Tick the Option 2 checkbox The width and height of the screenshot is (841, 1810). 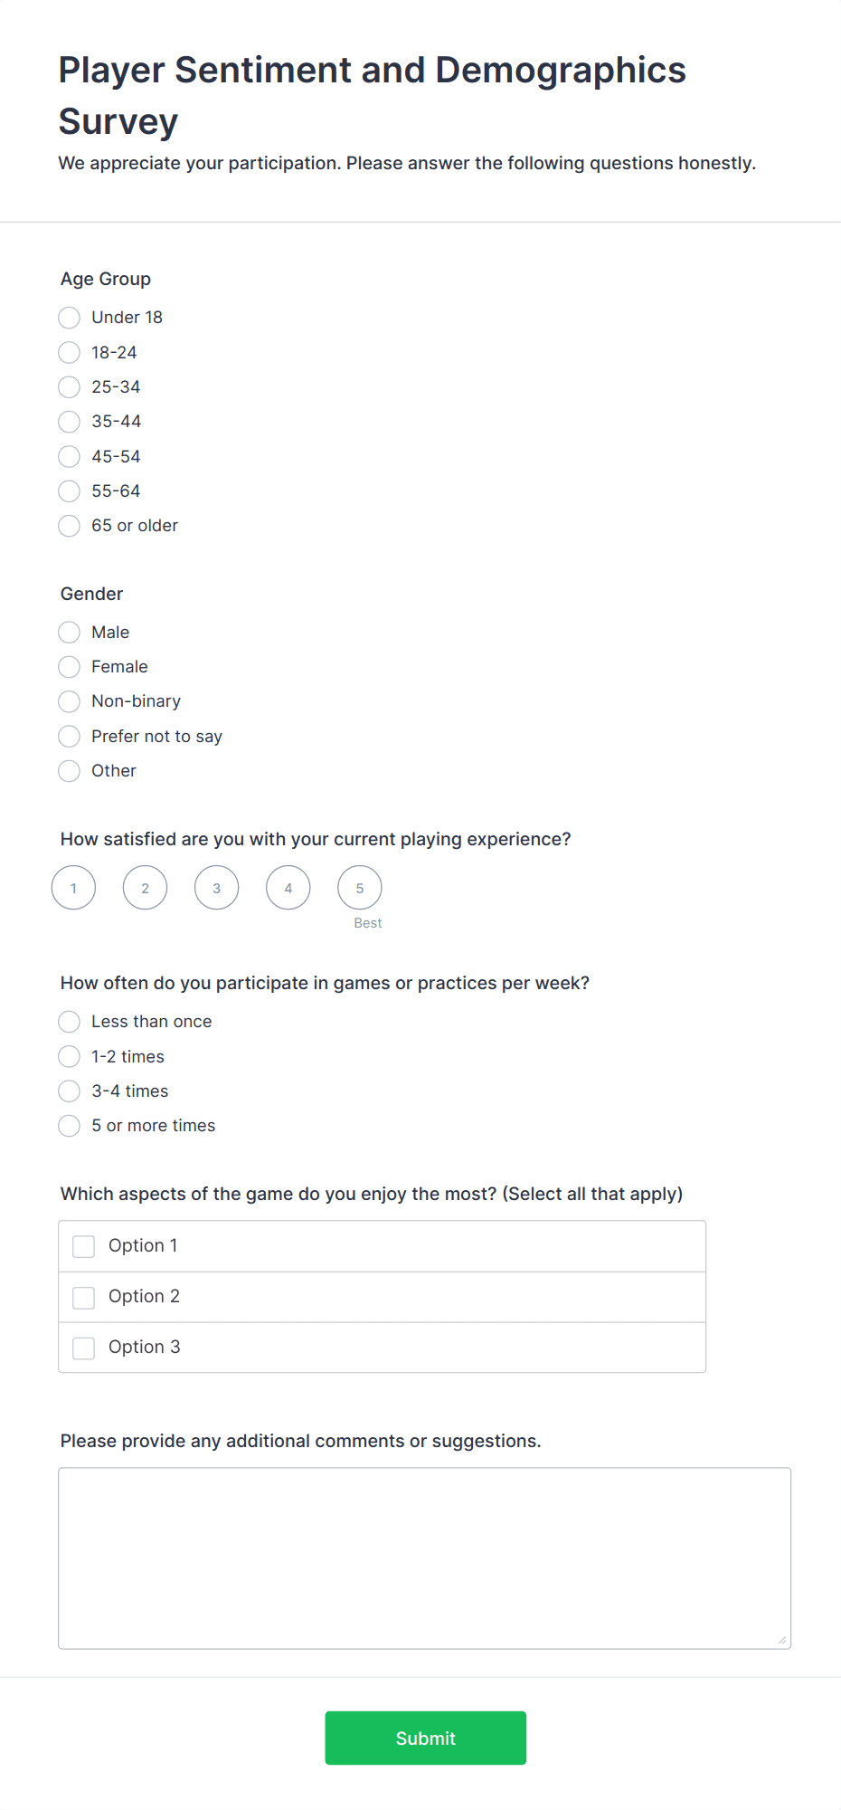[x=84, y=1297]
